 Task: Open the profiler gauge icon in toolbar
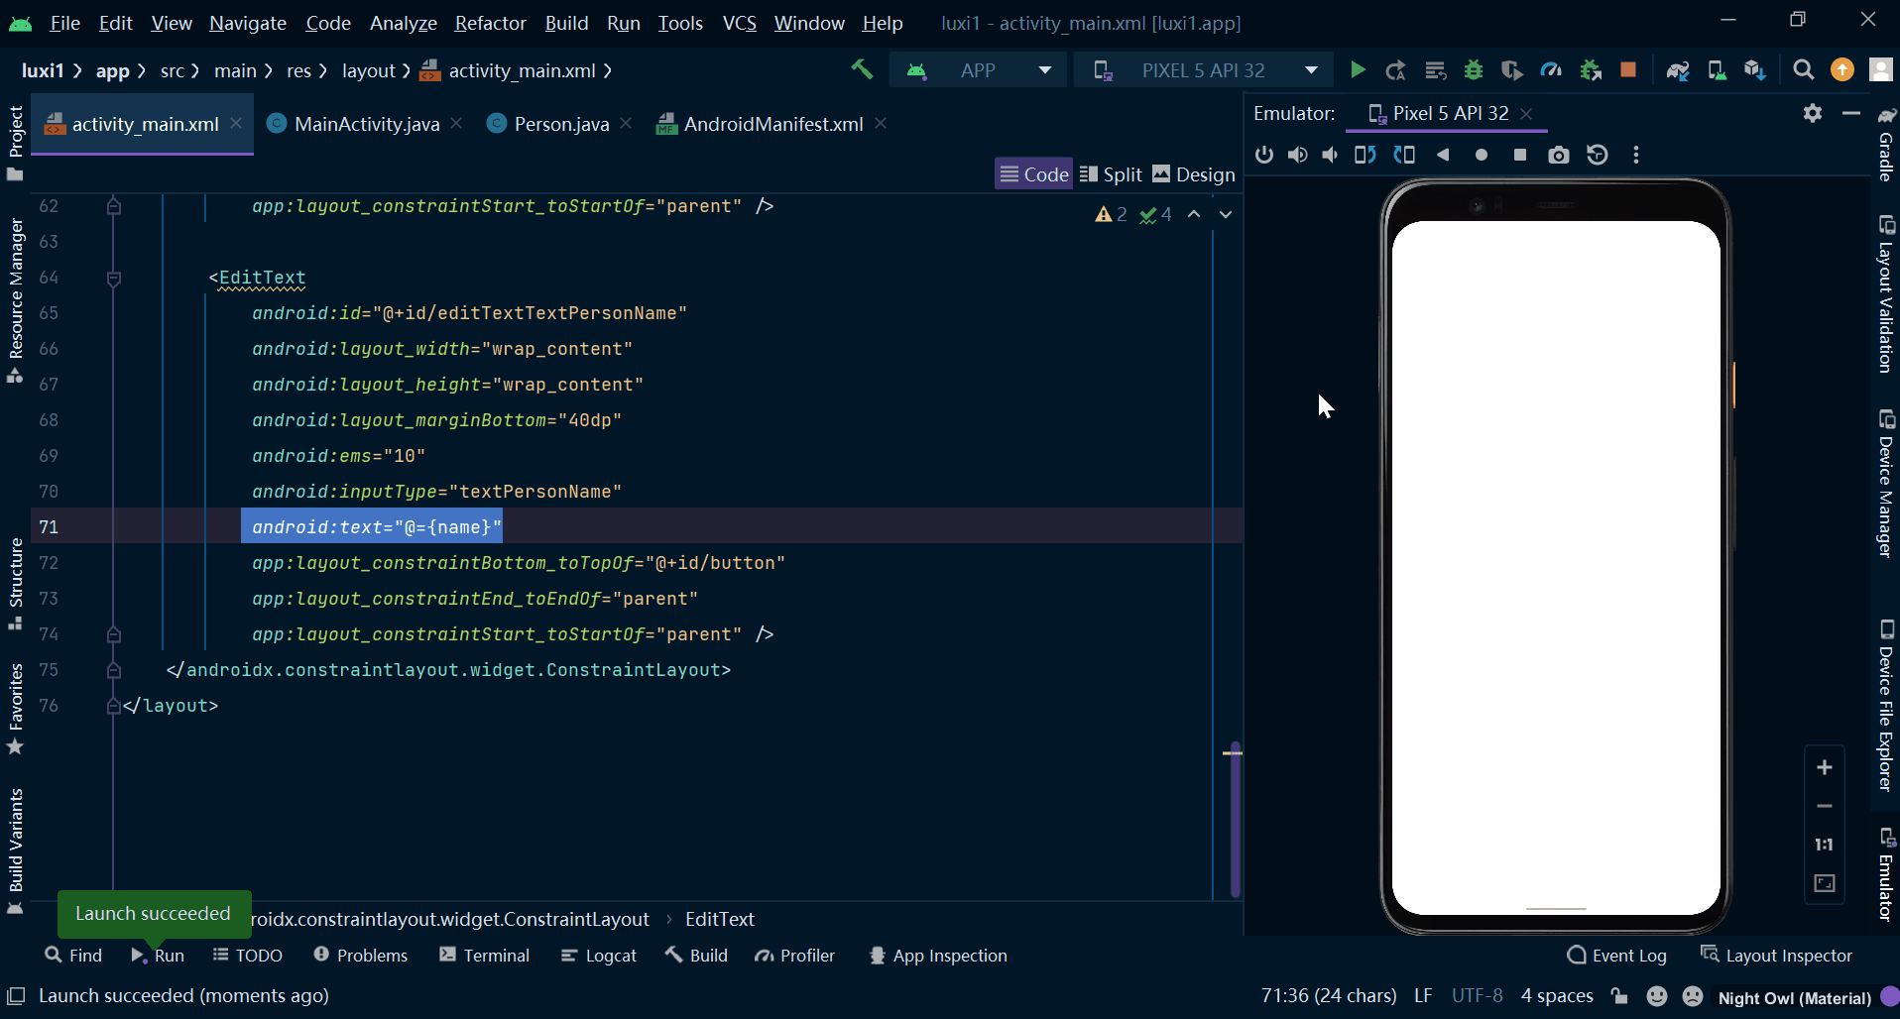click(x=1551, y=69)
